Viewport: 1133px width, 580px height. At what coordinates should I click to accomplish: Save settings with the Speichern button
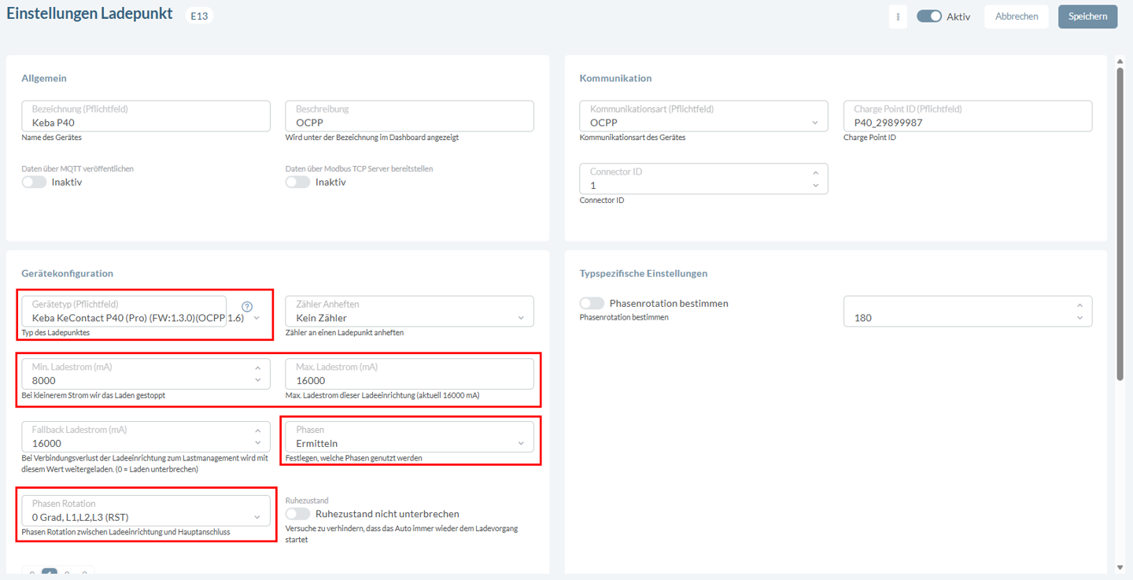[x=1087, y=17]
